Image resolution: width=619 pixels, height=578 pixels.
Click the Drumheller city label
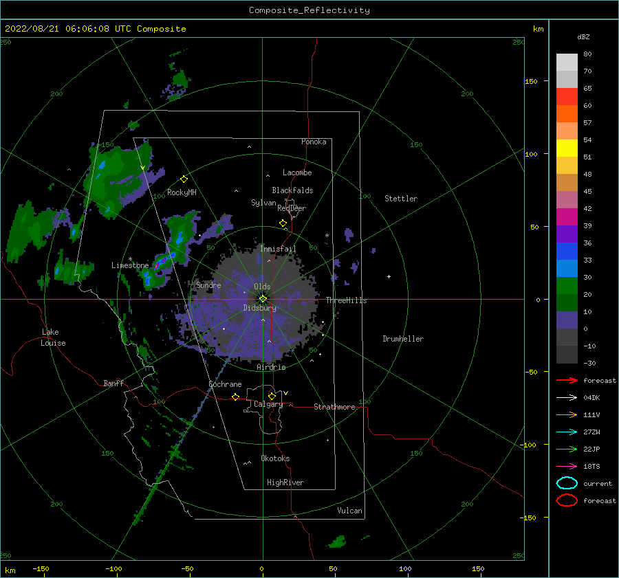[x=403, y=339]
